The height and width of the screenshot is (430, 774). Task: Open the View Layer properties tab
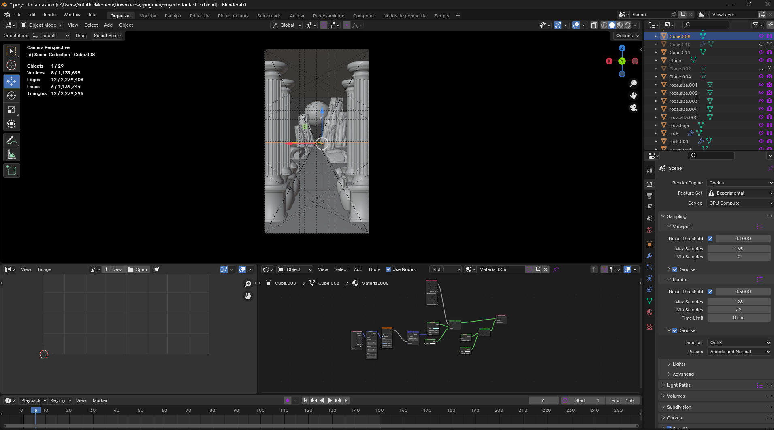pos(650,207)
